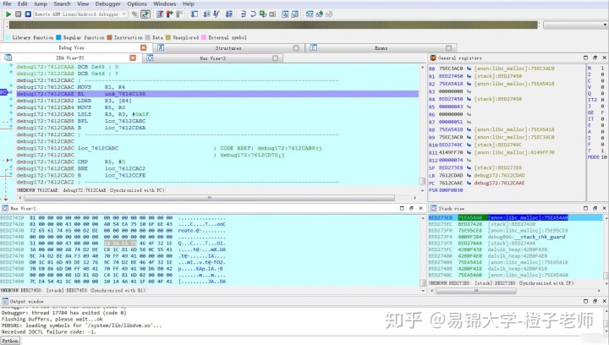Click the Run to cursor toolbar icon
This screenshot has height=345, width=609.
click(228, 14)
